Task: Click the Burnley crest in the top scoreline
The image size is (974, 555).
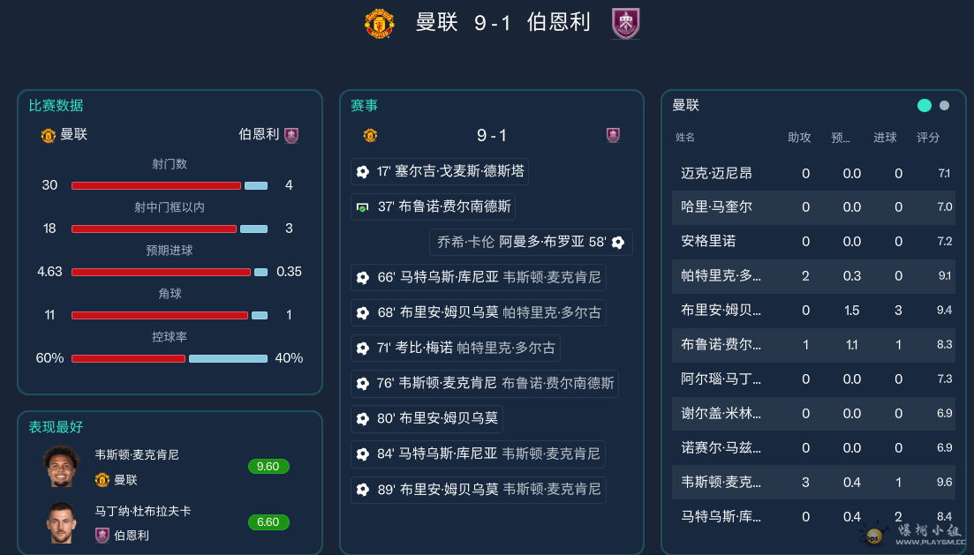Action: (625, 24)
